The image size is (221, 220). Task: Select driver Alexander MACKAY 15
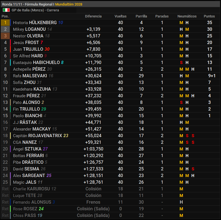point(35,129)
